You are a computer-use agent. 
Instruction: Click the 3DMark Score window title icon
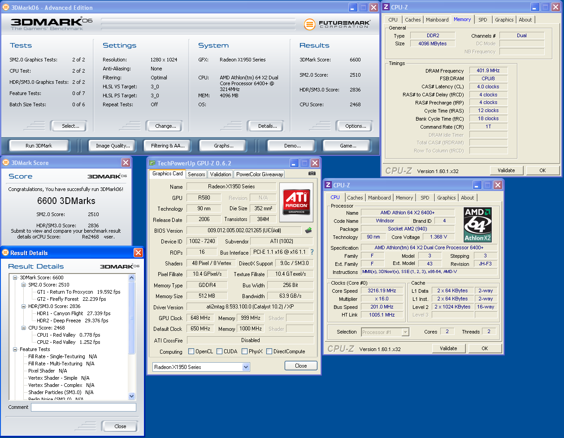pos(6,163)
